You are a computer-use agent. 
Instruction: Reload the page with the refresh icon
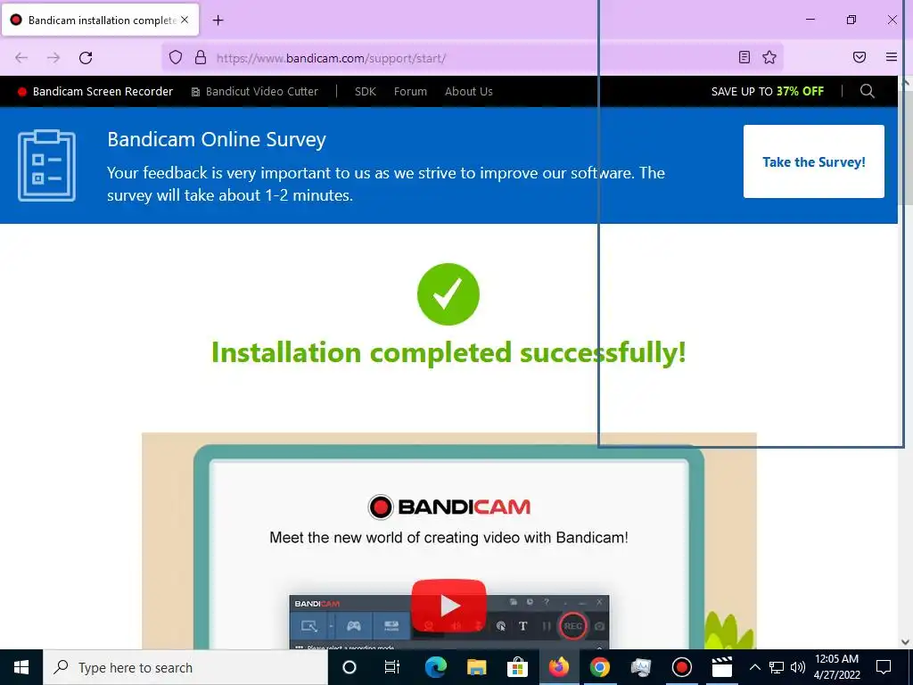[86, 58]
